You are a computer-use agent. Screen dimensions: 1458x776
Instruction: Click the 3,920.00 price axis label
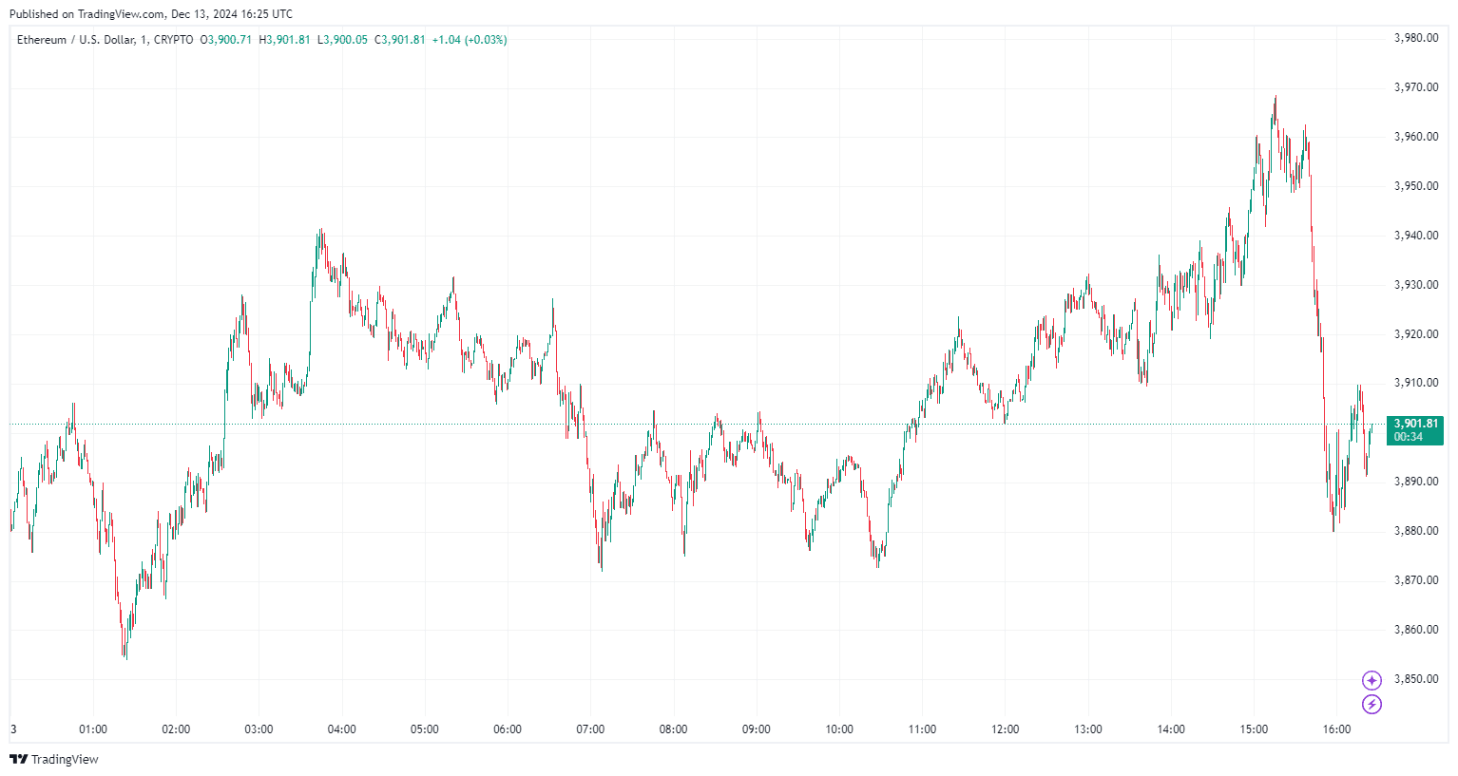(x=1416, y=334)
